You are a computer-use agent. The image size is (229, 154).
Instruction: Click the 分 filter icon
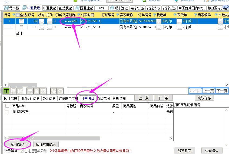(60, 91)
